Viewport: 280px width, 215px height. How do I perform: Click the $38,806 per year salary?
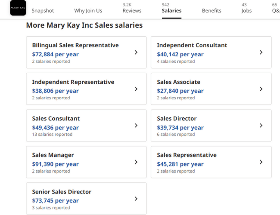coord(56,91)
